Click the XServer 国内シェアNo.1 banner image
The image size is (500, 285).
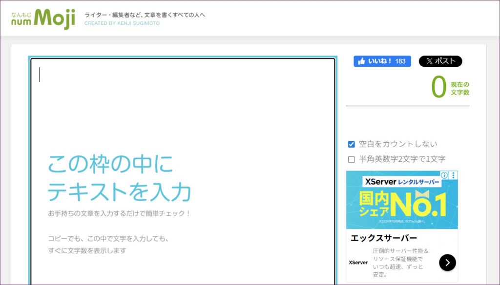(x=402, y=204)
